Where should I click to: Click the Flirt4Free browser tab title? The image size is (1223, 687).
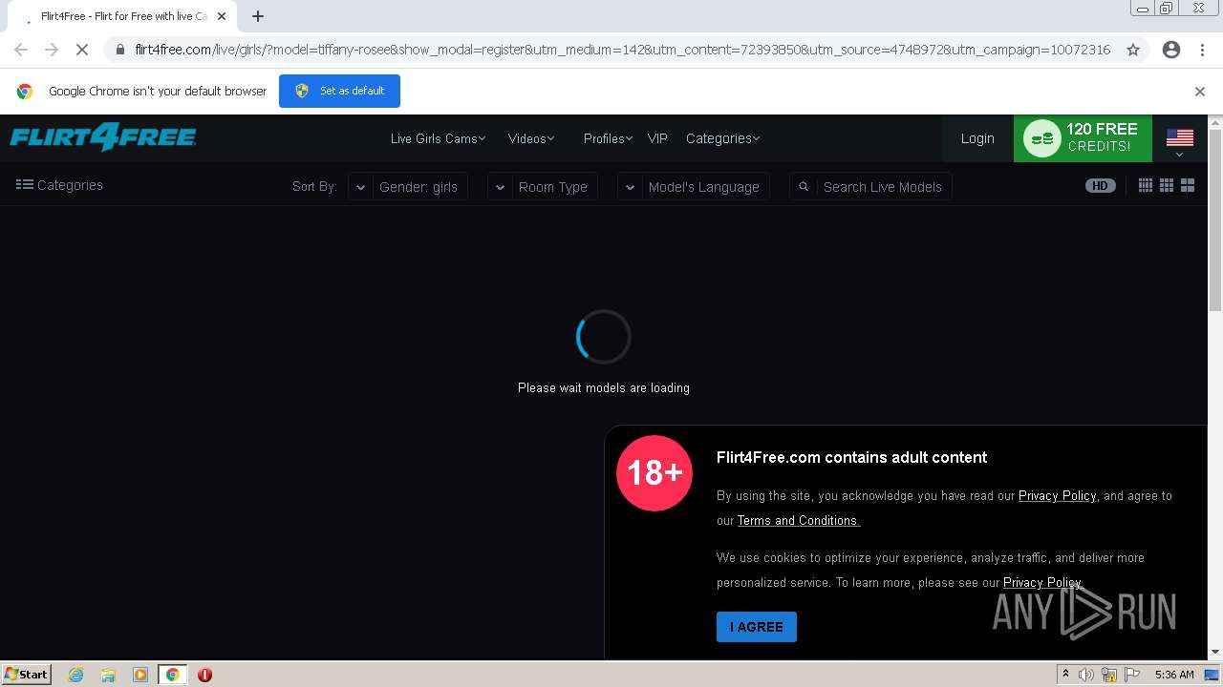coord(124,16)
